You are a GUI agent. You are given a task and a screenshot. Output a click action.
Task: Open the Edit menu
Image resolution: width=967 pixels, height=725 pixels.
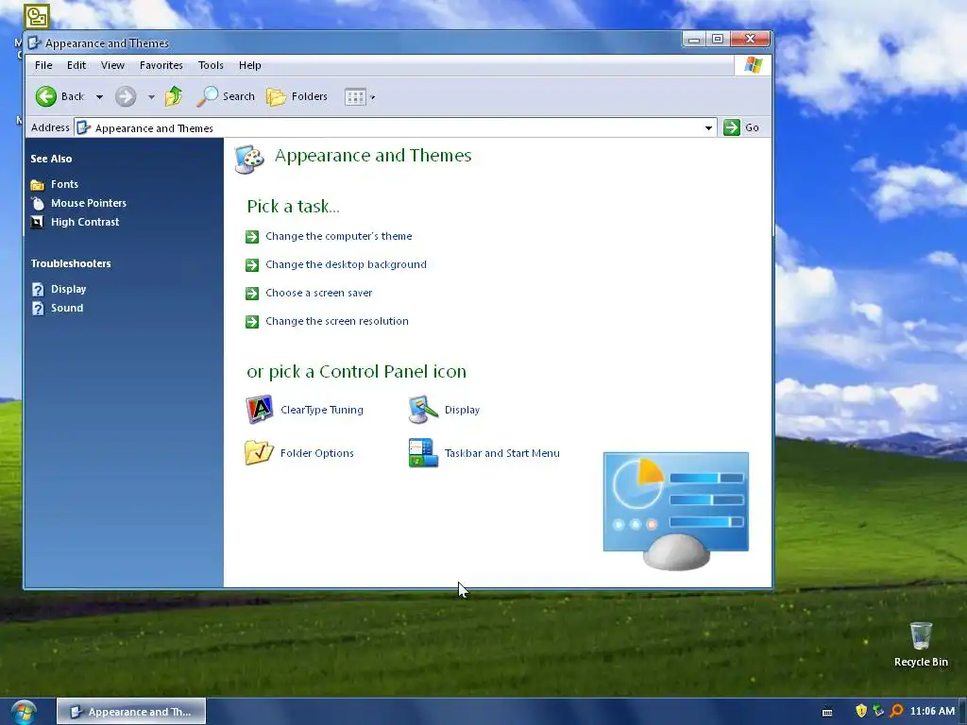coord(76,65)
